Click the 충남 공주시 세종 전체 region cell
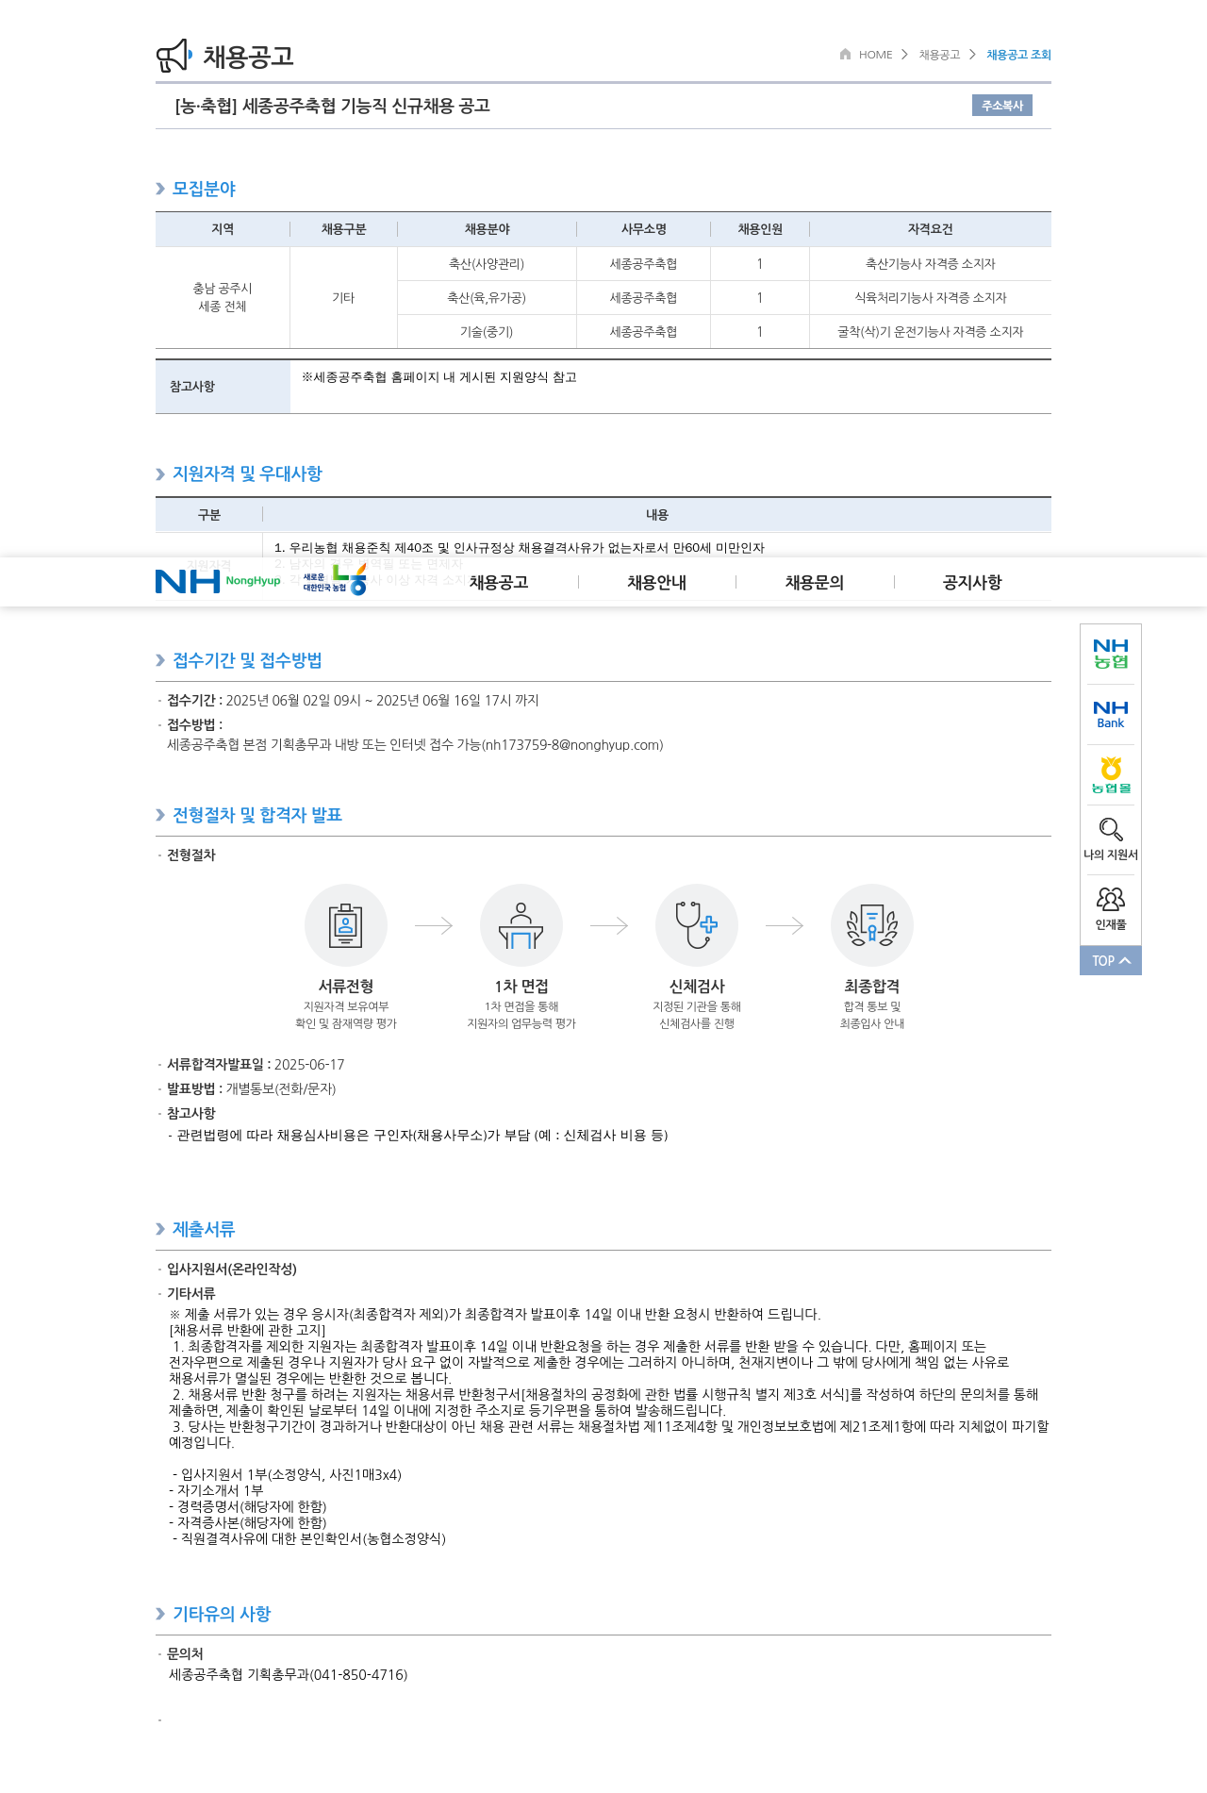The height and width of the screenshot is (1793, 1207). [x=223, y=297]
